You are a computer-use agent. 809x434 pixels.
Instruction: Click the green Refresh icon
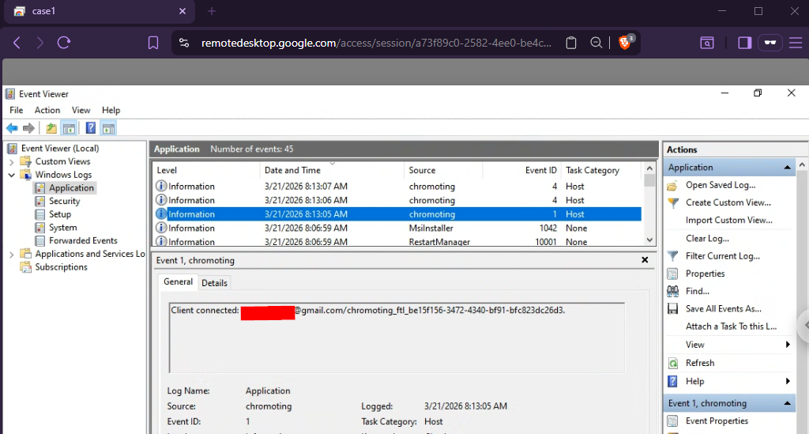[673, 364]
